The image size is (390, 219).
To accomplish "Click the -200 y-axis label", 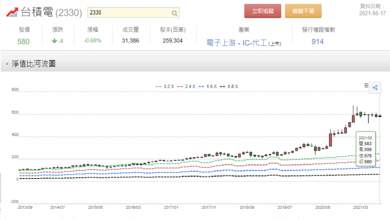I will [15, 201].
